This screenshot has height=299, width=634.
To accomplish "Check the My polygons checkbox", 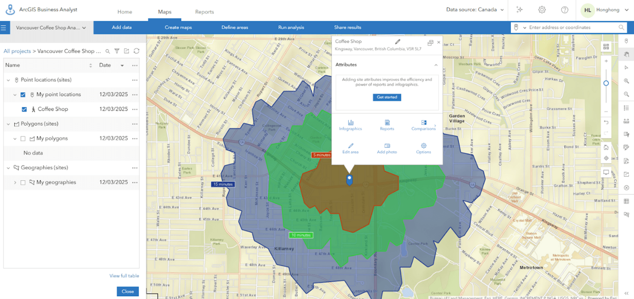I will click(23, 139).
